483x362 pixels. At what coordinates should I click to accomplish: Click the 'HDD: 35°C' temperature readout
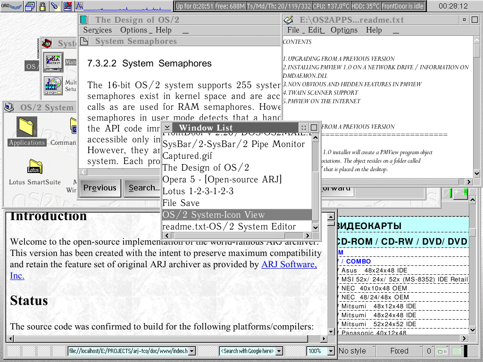click(366, 6)
